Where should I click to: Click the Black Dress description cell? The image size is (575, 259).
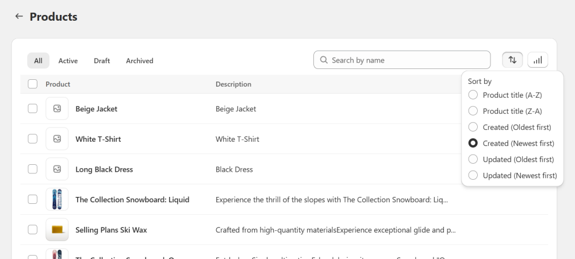coord(234,169)
